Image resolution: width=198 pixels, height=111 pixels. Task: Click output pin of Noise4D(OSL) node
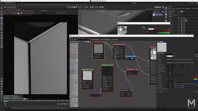(104, 43)
